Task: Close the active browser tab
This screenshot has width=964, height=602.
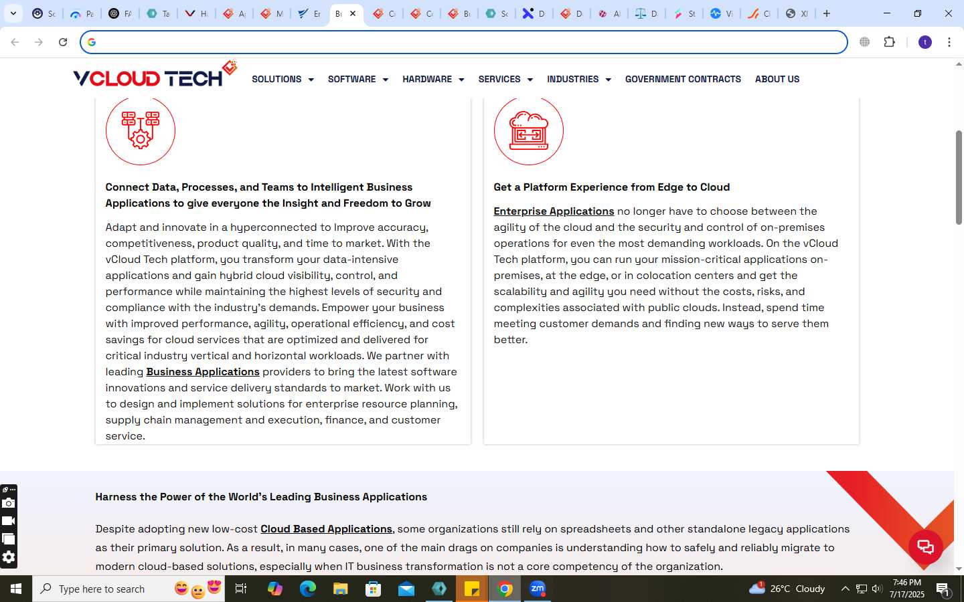Action: pos(353,13)
